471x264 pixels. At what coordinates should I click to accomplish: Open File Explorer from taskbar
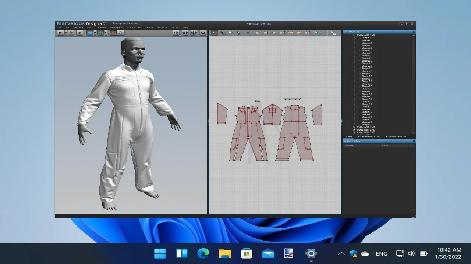coord(225,253)
